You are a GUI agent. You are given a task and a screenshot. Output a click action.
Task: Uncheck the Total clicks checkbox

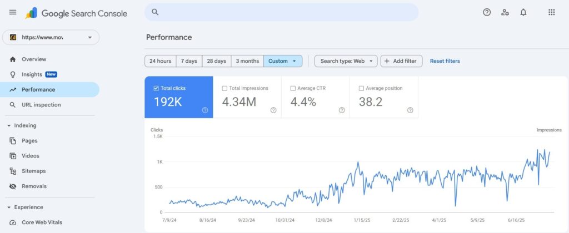click(156, 88)
